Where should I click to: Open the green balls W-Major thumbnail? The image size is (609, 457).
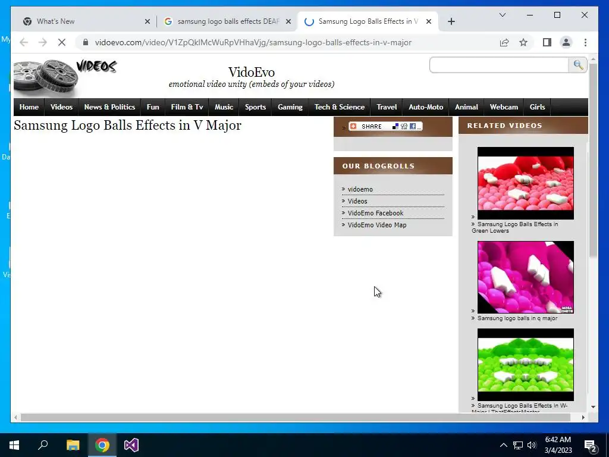click(526, 365)
